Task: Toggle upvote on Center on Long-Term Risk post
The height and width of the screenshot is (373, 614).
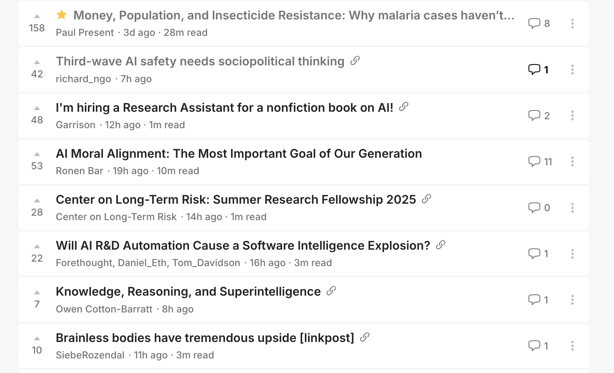Action: tap(37, 201)
